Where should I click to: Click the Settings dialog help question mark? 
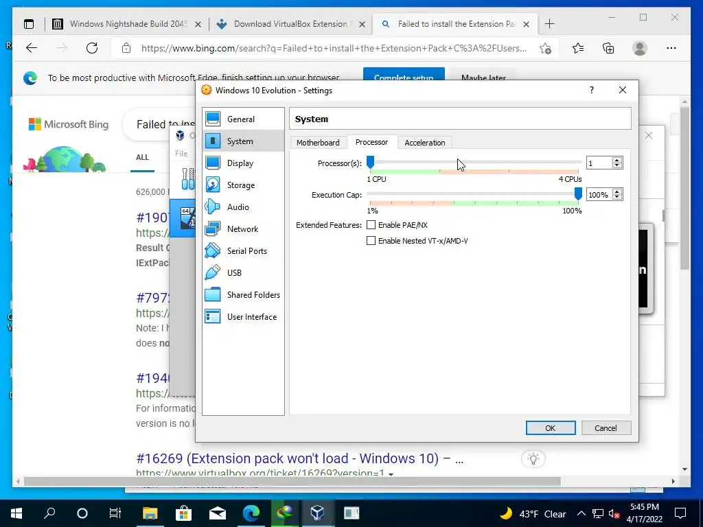tap(592, 90)
